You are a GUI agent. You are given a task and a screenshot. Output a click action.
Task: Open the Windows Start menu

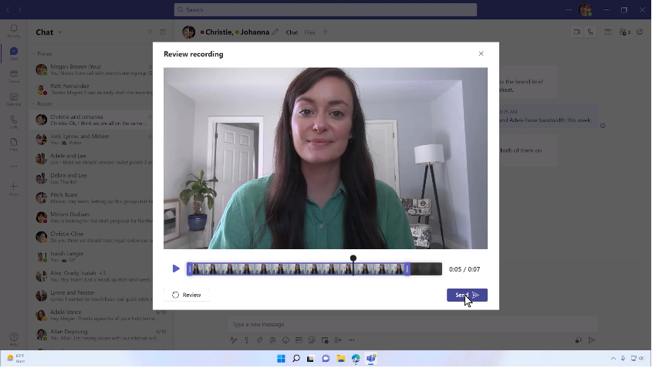coord(281,359)
